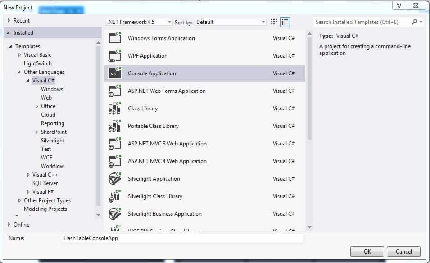Viewport: 430px width, 263px height.
Task: Select the 'Class Library' template text
Action: [x=143, y=109]
